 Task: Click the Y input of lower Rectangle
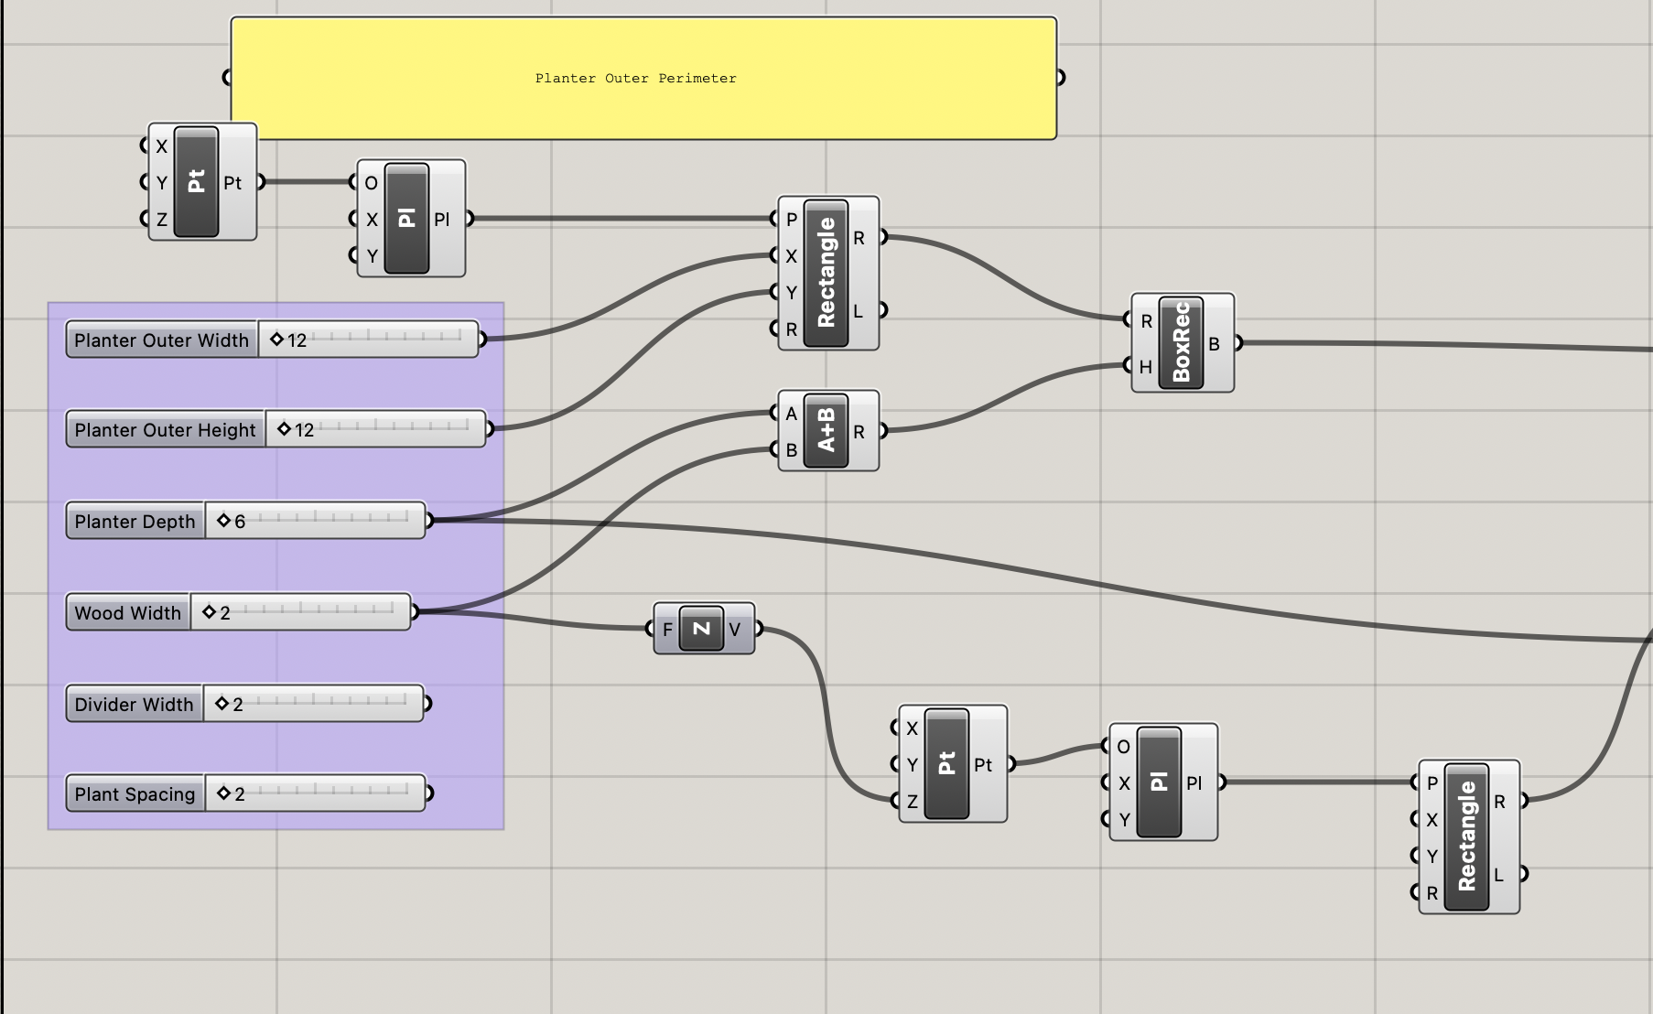[1432, 857]
